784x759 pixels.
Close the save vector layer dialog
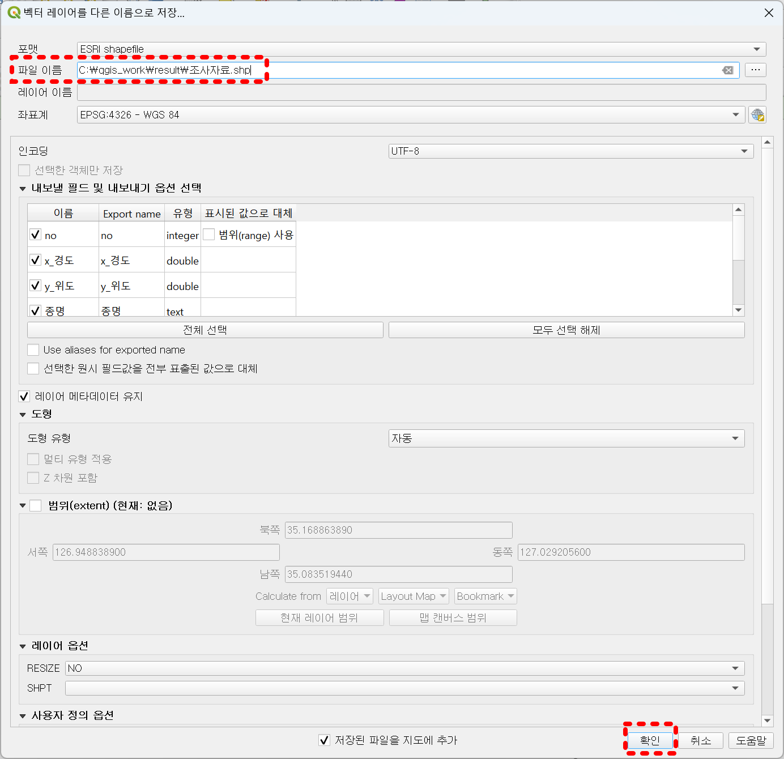pos(769,12)
